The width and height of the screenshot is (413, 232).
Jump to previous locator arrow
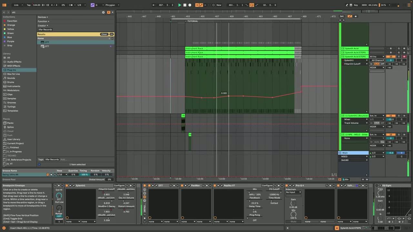point(340,20)
